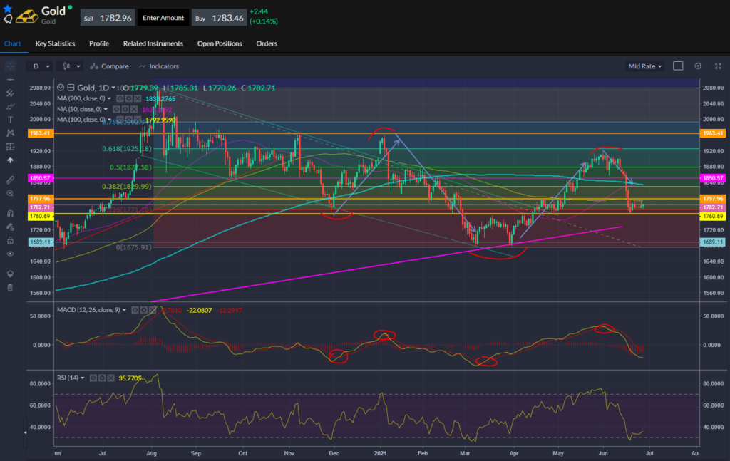The width and height of the screenshot is (730, 461).
Task: Open the object tree layers icon
Action: click(x=10, y=274)
